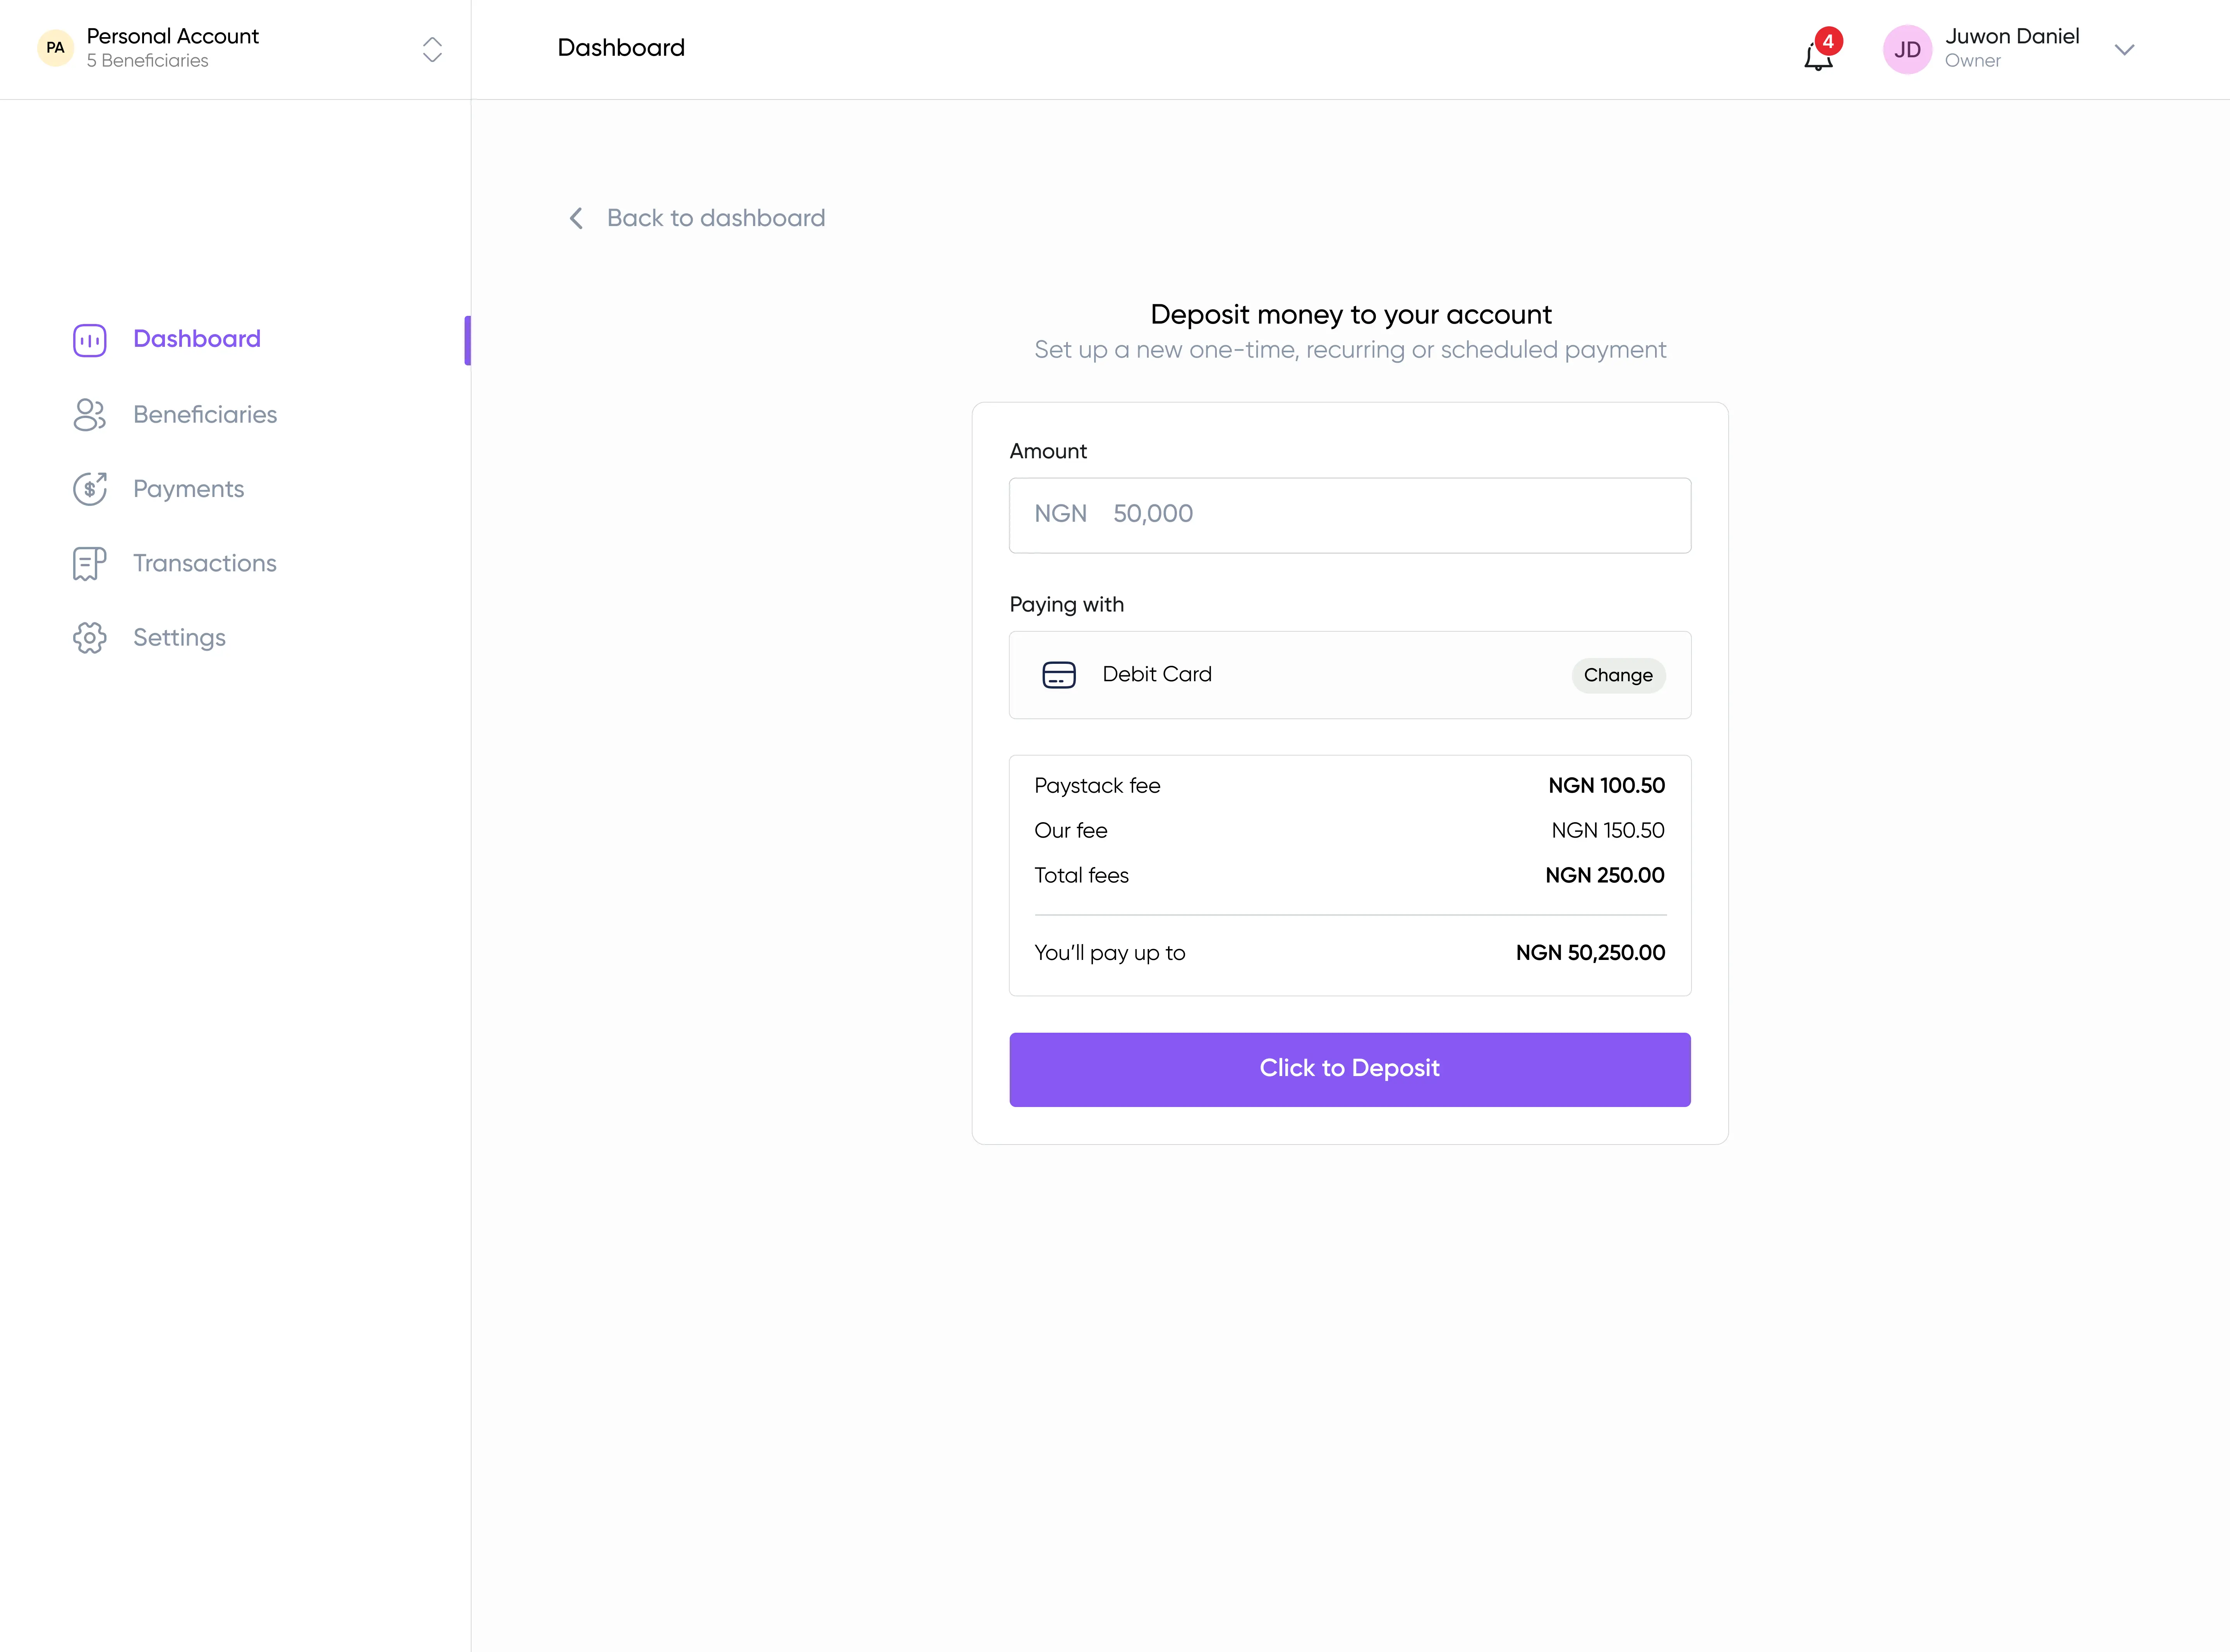
Task: Open the Settings menu item
Action: click(x=180, y=638)
